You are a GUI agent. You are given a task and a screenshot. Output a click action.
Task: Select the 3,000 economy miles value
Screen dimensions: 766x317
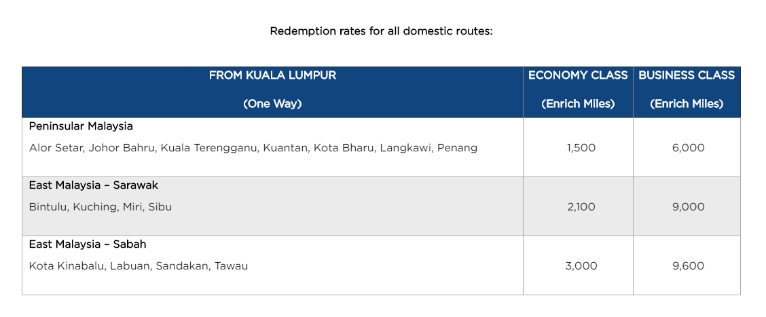(x=581, y=266)
